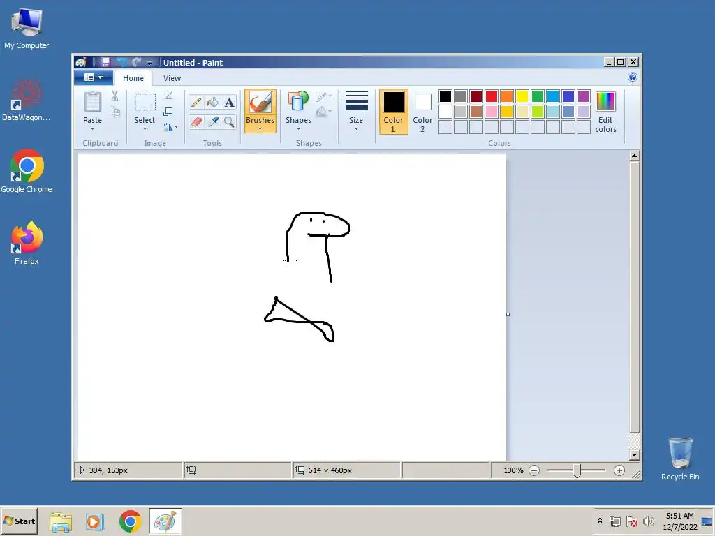Click the Brushes tool icon
The image size is (715, 536).
click(260, 102)
